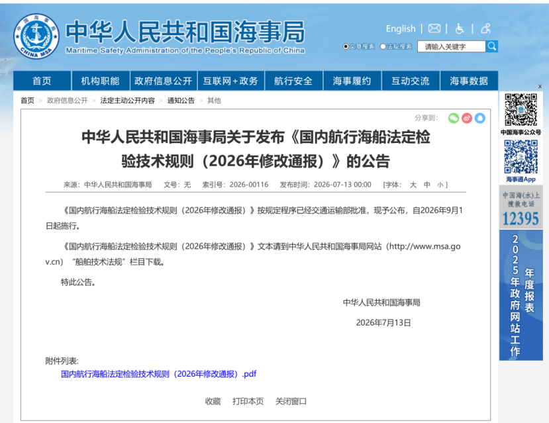Click the 打印本页 print link
Viewport: 549px width, 423px height.
(x=248, y=401)
